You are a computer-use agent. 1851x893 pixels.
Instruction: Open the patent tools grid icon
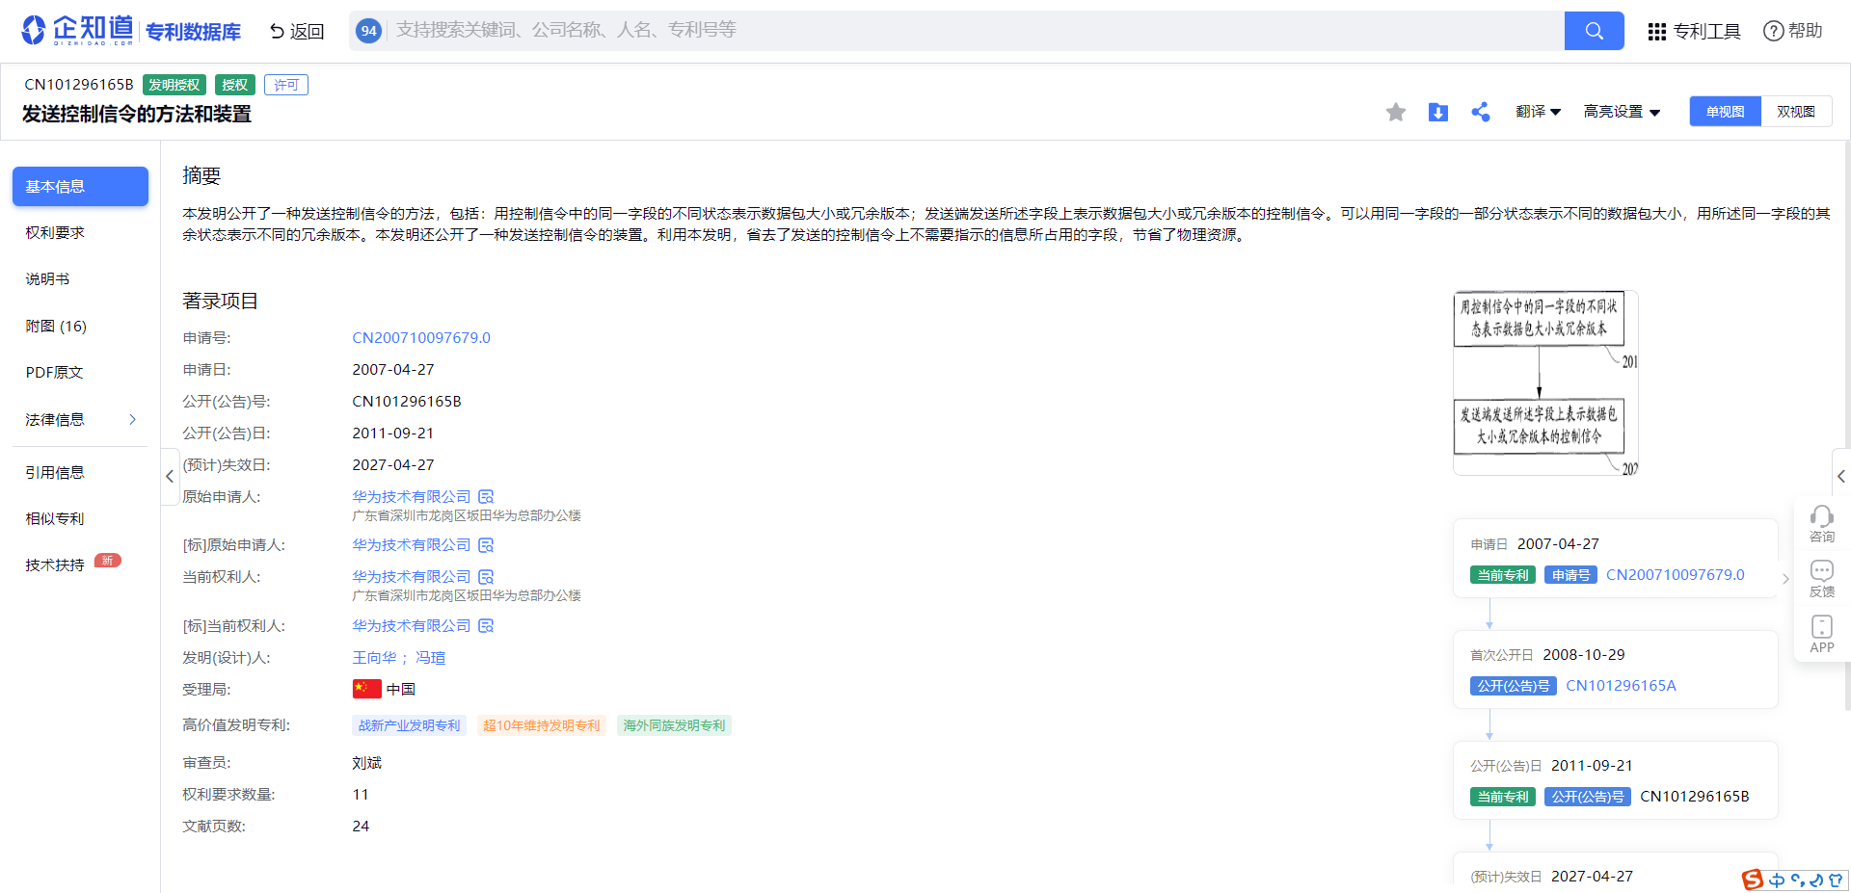pyautogui.click(x=1656, y=32)
